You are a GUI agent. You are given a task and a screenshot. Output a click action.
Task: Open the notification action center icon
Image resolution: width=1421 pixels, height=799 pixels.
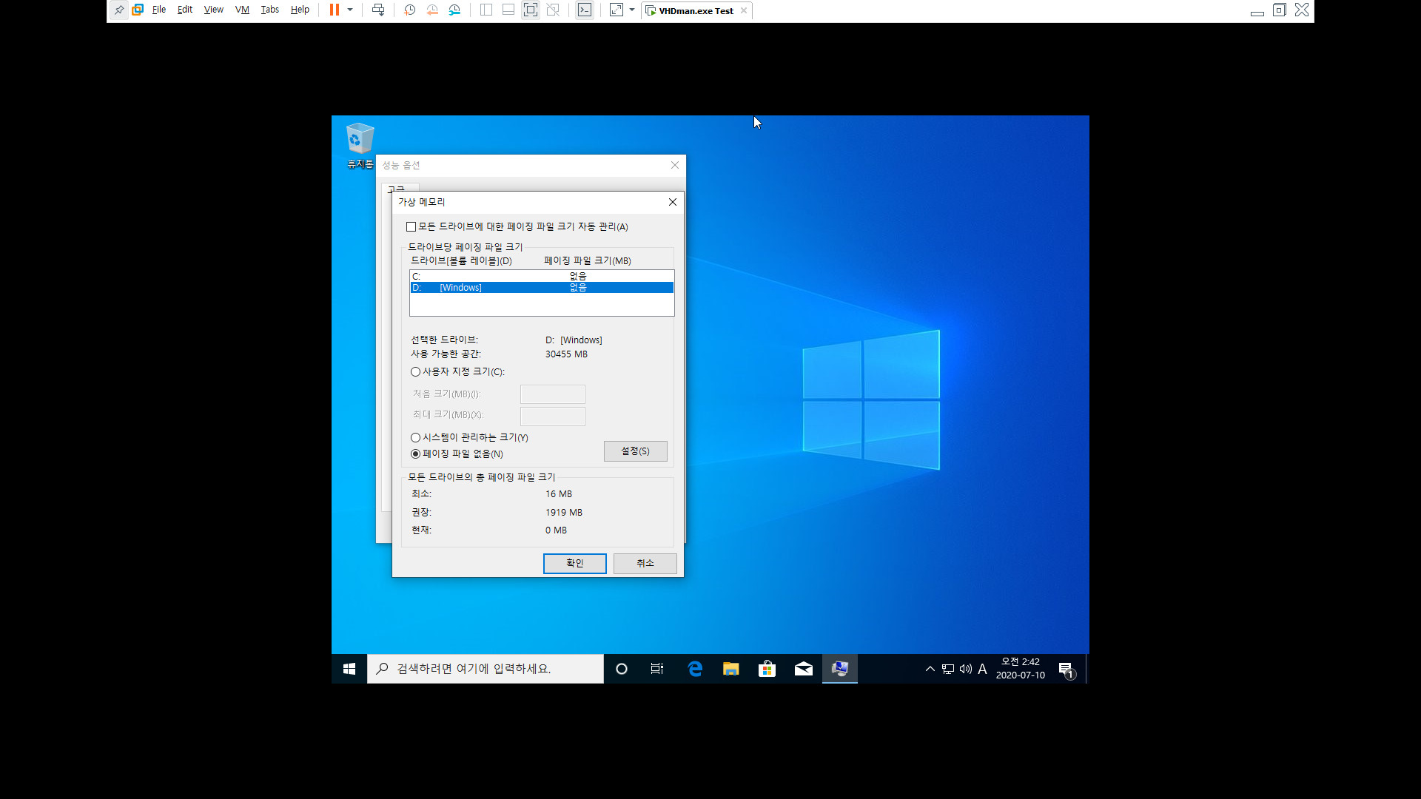click(x=1066, y=669)
